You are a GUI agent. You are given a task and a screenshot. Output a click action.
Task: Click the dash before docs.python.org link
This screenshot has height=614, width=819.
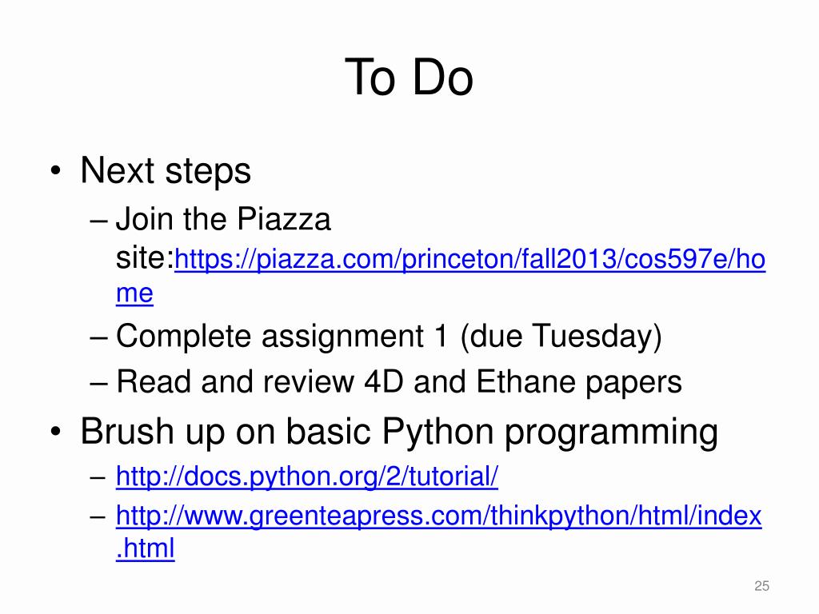[98, 476]
